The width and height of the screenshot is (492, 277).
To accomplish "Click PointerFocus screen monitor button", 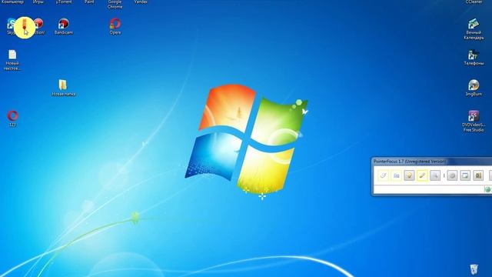I will [x=465, y=175].
